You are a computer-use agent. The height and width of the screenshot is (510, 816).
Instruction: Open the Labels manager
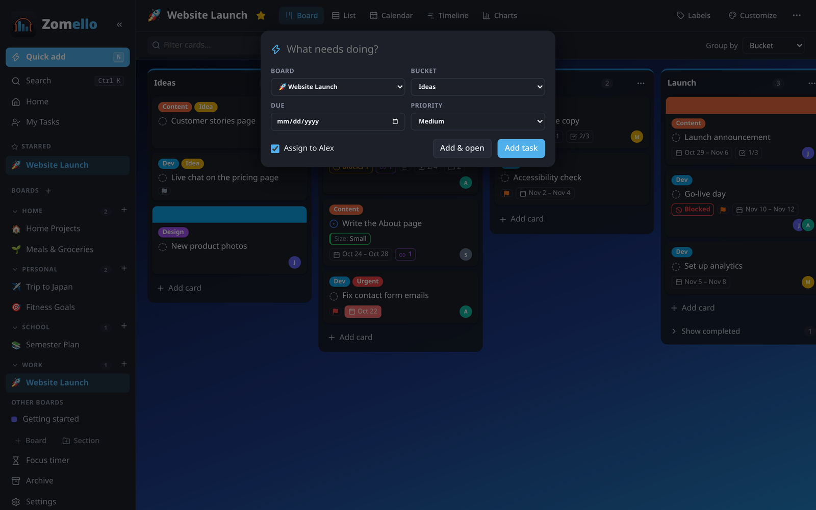693,15
